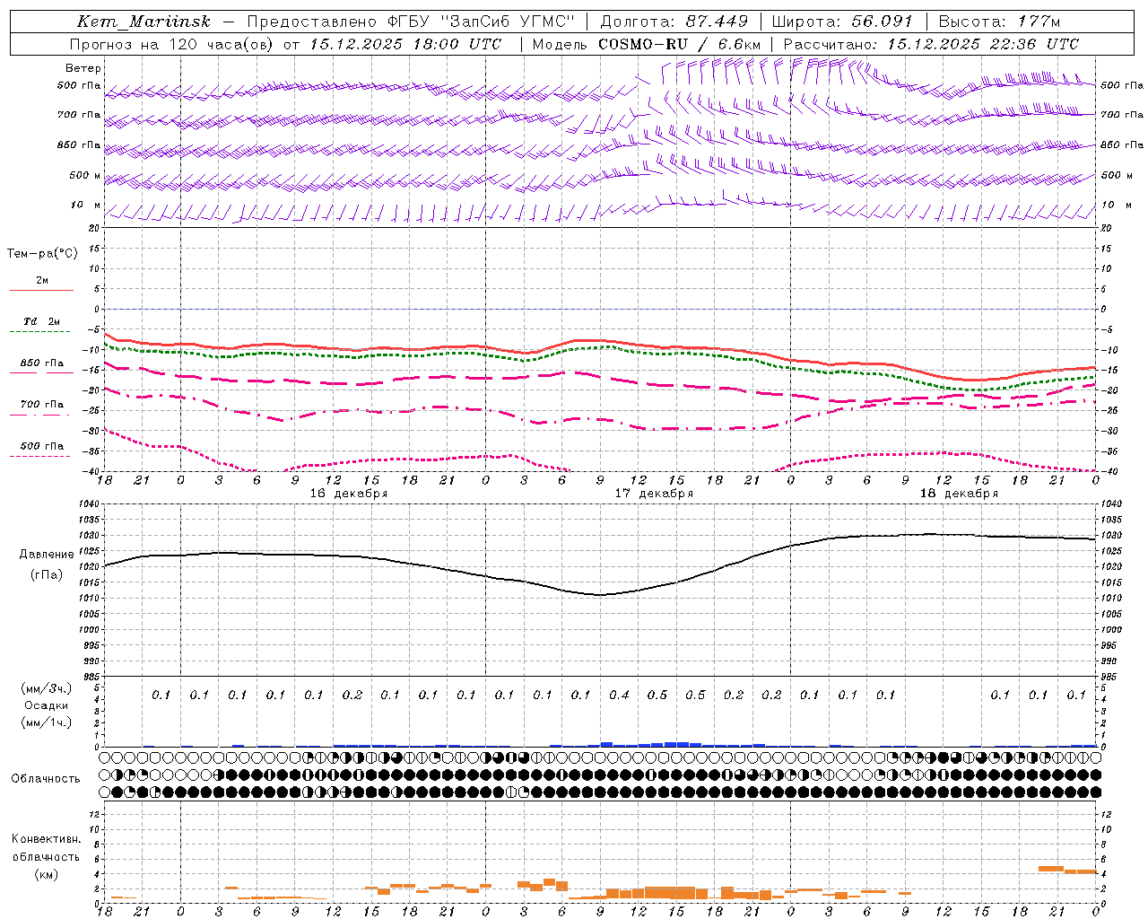1148x919 pixels.
Task: Click the 'Тем-ра(°C)' temperature panel label
Action: pos(43,254)
